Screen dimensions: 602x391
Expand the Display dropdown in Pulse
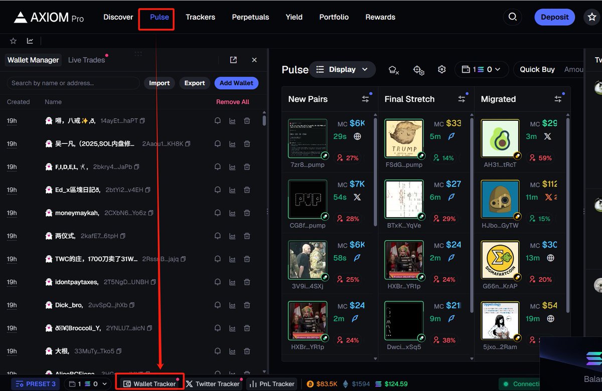pos(342,70)
